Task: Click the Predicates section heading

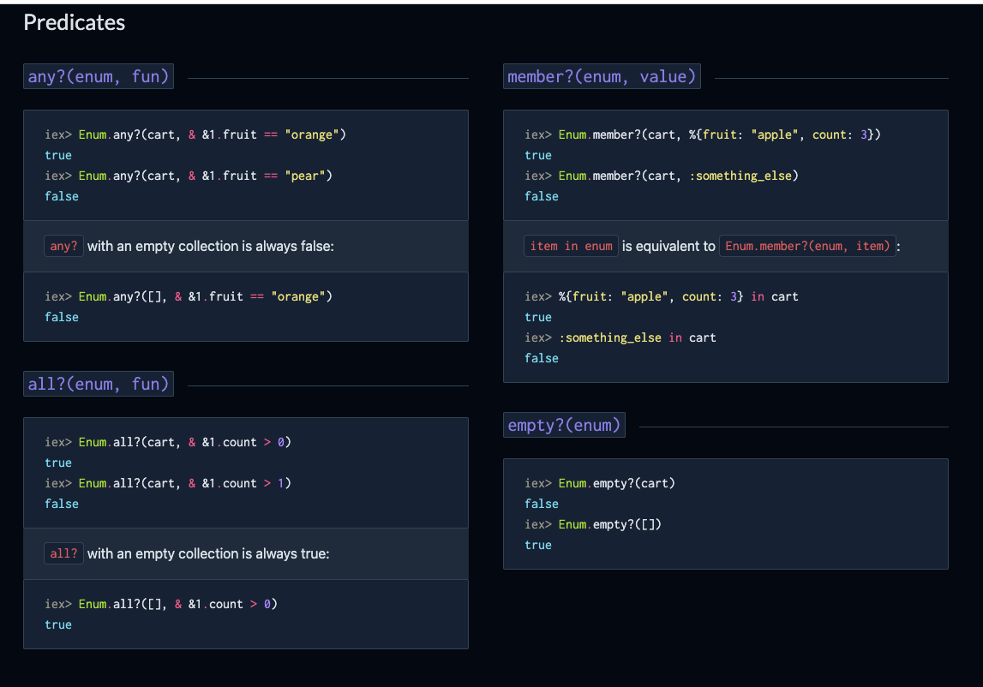Action: pos(74,22)
